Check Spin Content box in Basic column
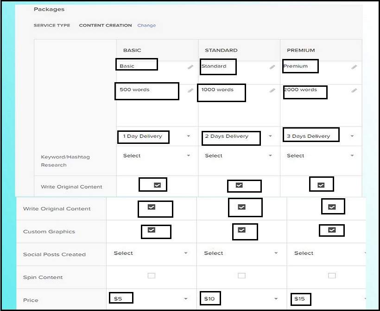 152,276
